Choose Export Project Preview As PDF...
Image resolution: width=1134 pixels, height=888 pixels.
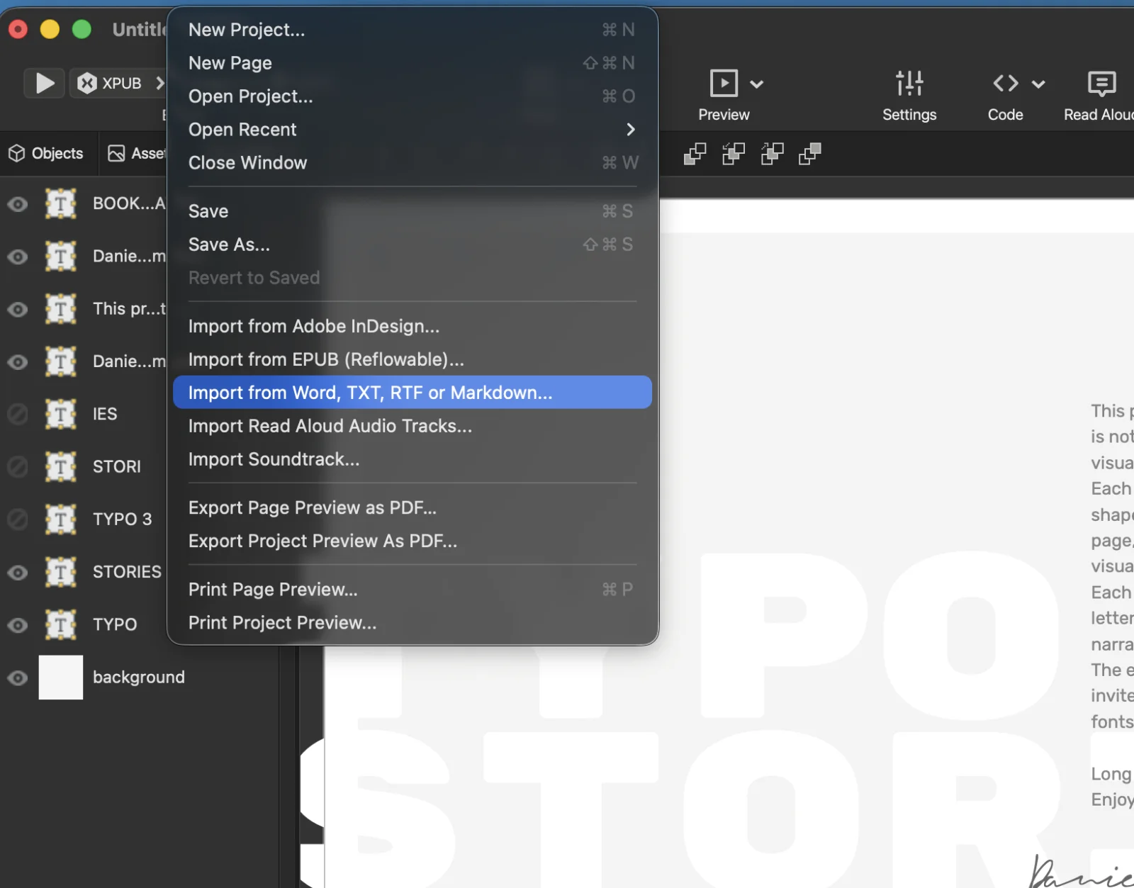pyautogui.click(x=412, y=541)
